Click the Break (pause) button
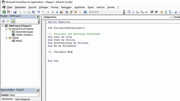Image resolution: width=180 pixels, height=101 pixels. click(53, 12)
